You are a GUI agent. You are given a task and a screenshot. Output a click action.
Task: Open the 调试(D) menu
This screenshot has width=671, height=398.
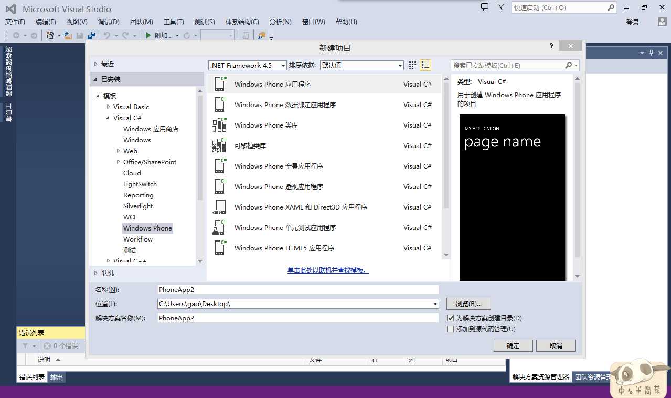(109, 22)
